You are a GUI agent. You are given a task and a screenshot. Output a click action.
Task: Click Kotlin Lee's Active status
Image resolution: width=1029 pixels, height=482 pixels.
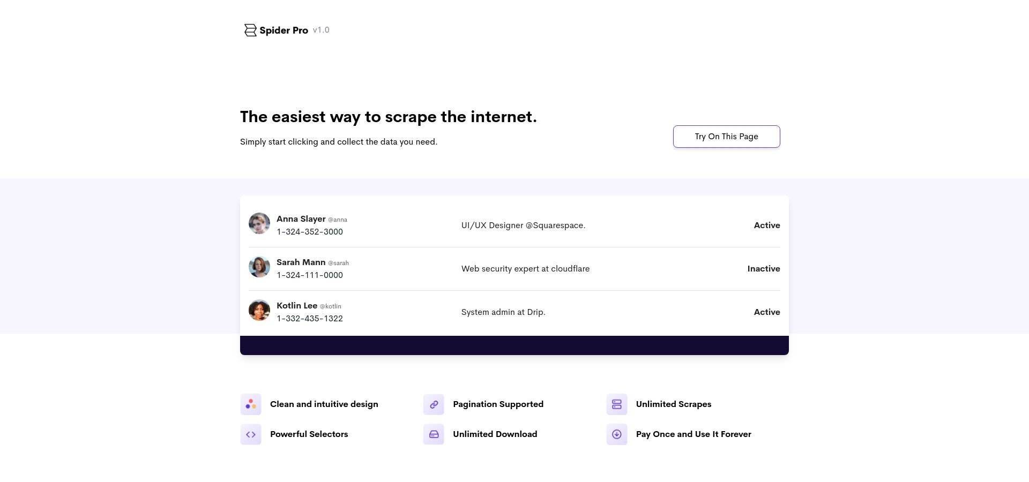767,312
